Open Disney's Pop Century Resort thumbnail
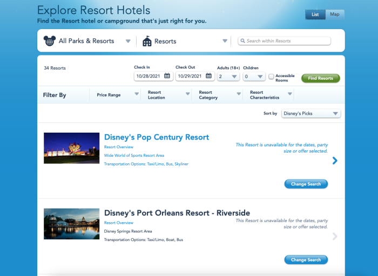Image resolution: width=378 pixels, height=276 pixels. coord(71,148)
